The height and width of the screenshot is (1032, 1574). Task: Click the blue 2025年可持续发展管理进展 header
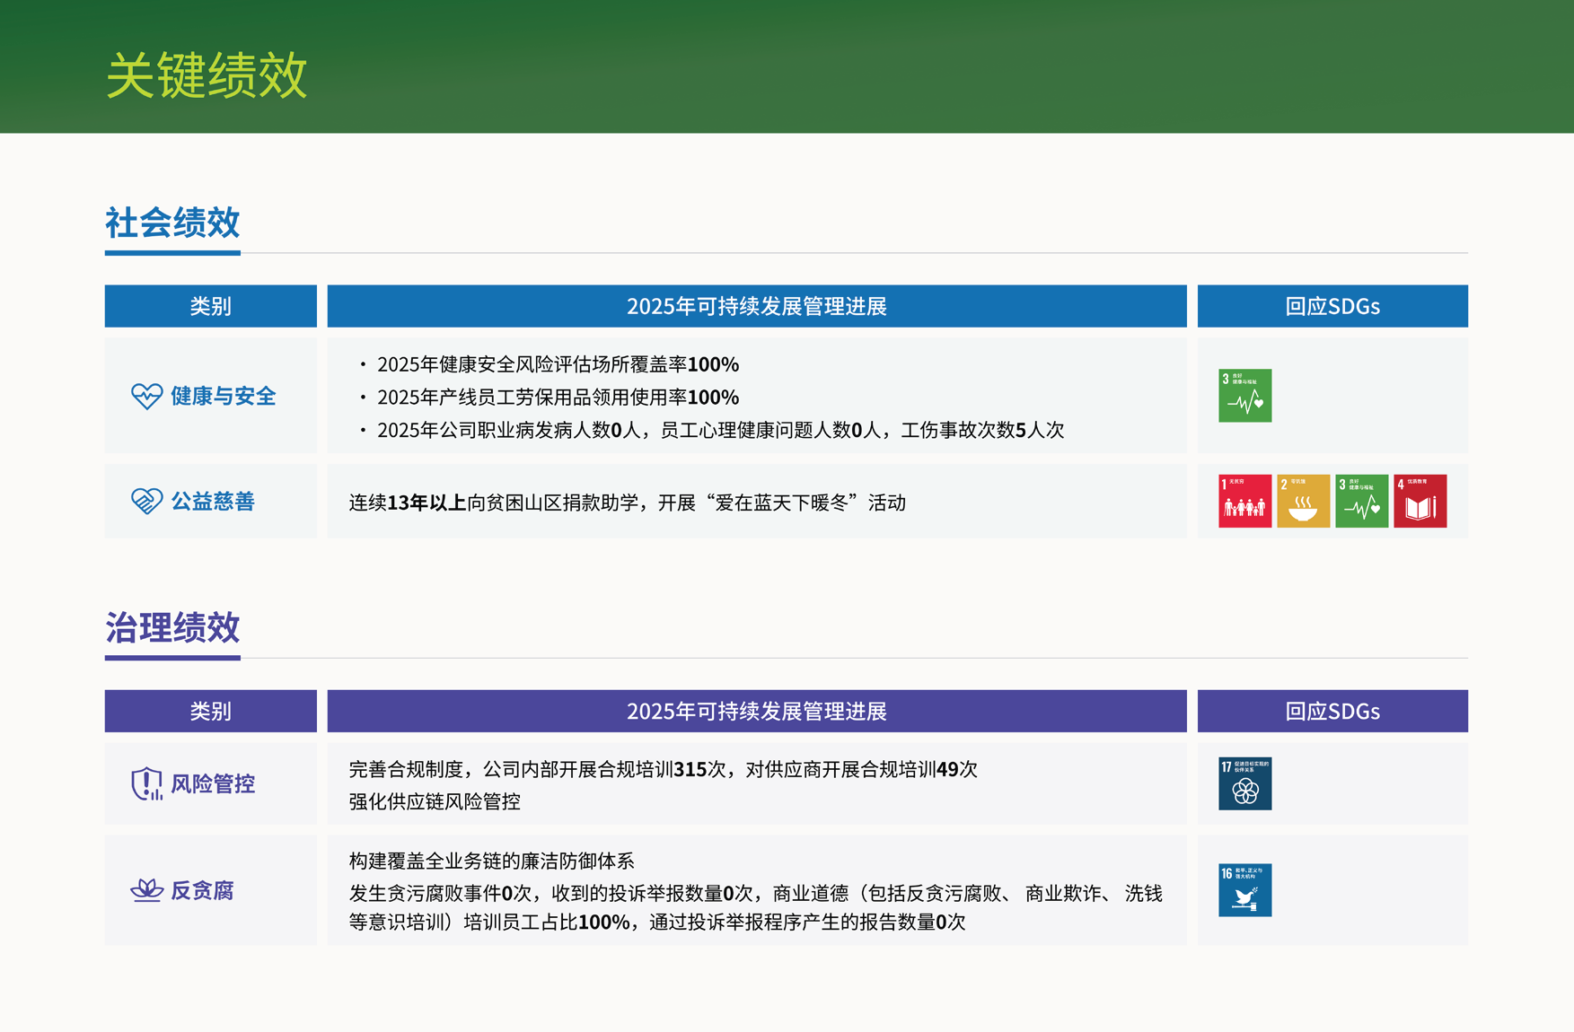pos(756,306)
